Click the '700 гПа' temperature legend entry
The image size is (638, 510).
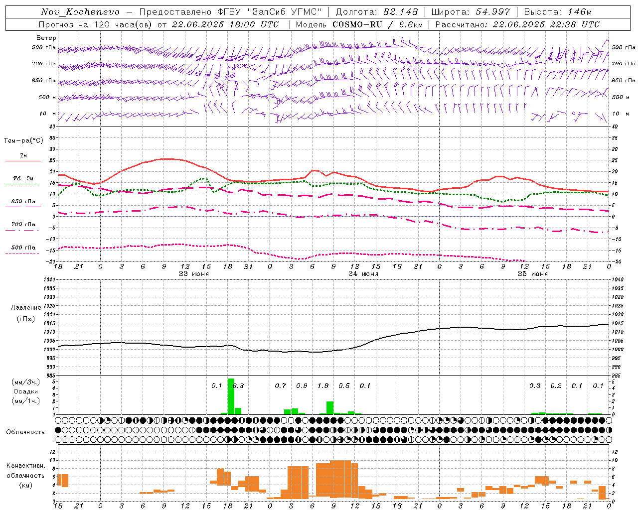23,225
